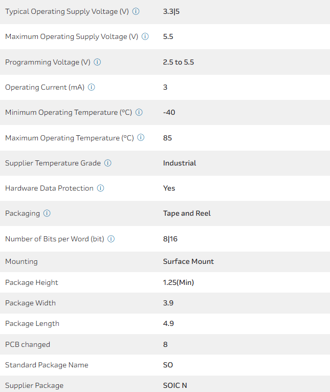Click info icon beside Number of Bits per Word
Viewport: 330px width, 392px height.
click(x=111, y=239)
